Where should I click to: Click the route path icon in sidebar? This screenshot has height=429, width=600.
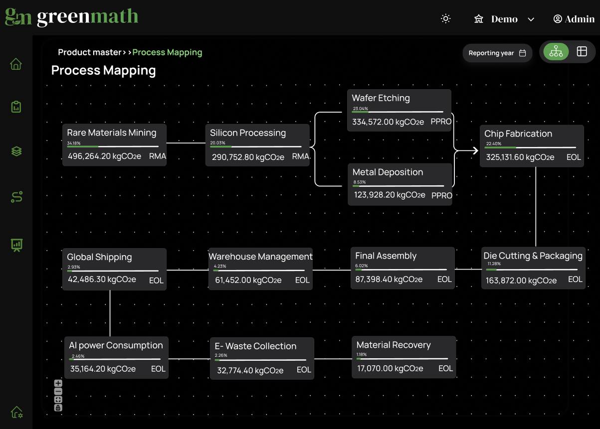point(16,197)
